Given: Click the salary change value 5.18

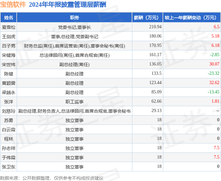Looking at the screenshot, I should [x=215, y=36].
